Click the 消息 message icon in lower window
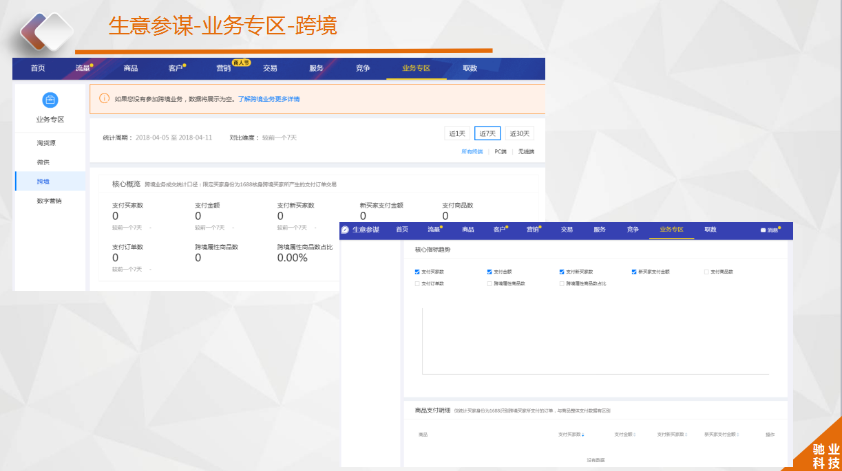842x471 pixels. [763, 230]
